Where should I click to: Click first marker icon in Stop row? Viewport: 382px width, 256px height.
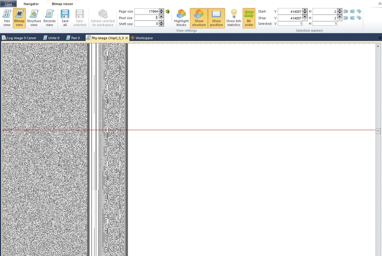[346, 18]
